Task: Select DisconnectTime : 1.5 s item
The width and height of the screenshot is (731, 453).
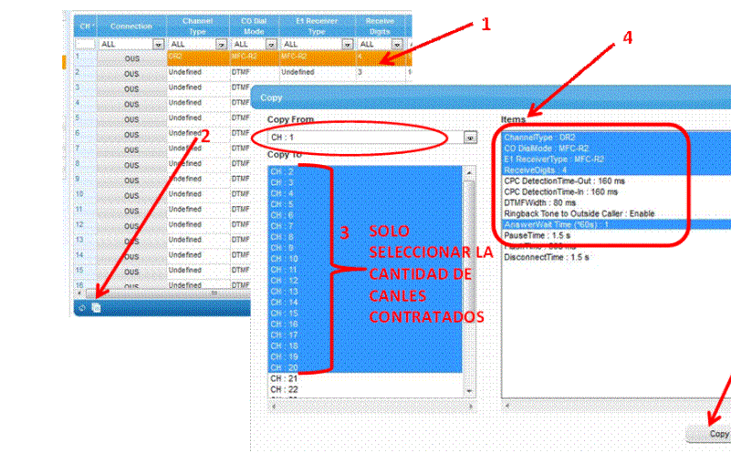Action: [x=546, y=257]
